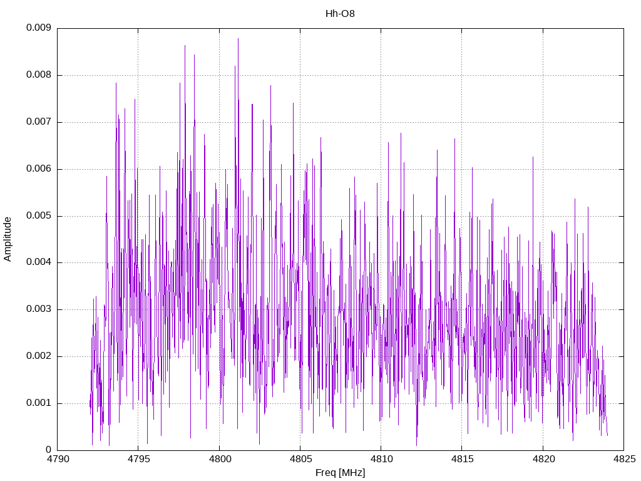This screenshot has width=641, height=481.
Task: Click the 0.003 y-axis tick label
Action: pyautogui.click(x=39, y=309)
